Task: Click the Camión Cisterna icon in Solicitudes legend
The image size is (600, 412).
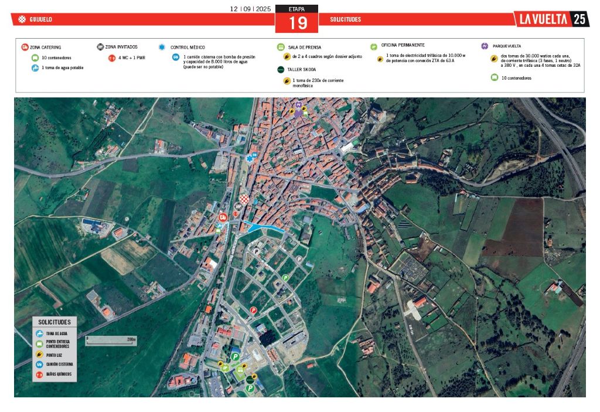Action: (40, 365)
